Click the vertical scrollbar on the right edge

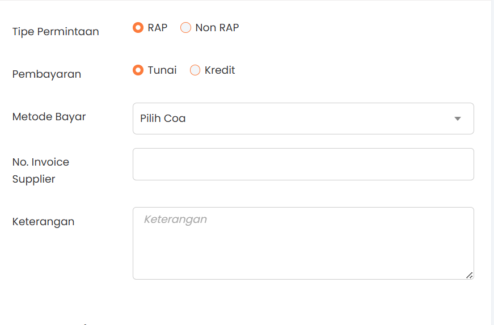point(492,162)
